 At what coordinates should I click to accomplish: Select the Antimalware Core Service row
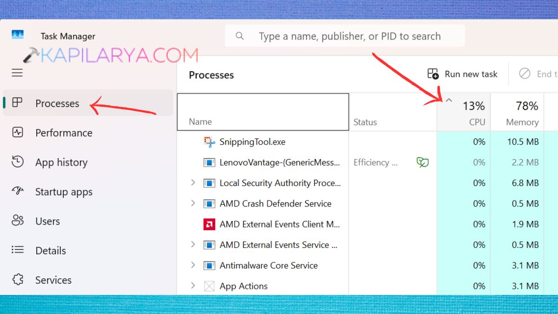tap(367, 265)
